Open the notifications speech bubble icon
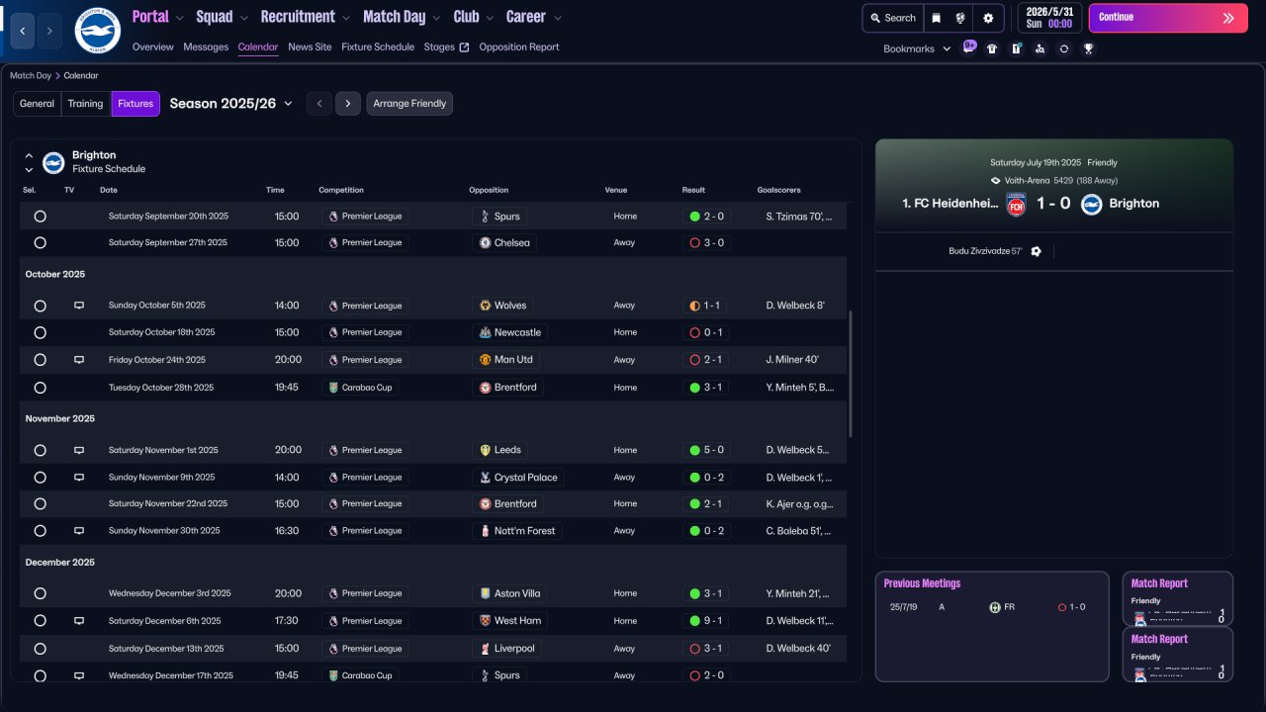Image resolution: width=1266 pixels, height=712 pixels. click(969, 47)
